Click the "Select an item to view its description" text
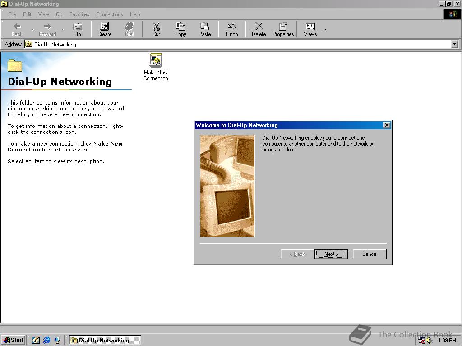The image size is (462, 346). [56, 161]
